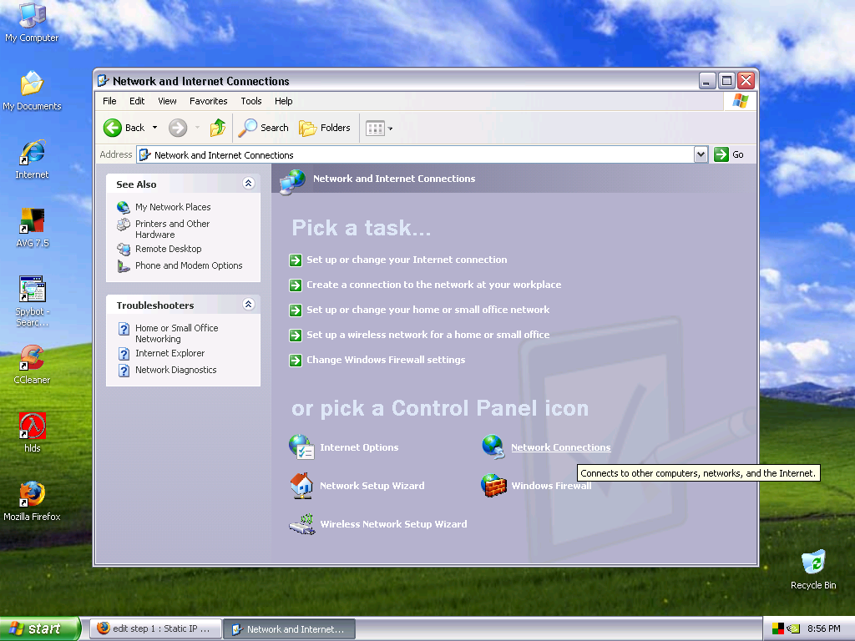This screenshot has height=641, width=855.
Task: Click the Wireless Network Setup Wizard icon
Action: click(x=301, y=524)
